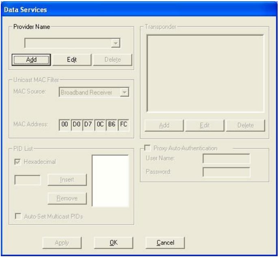Enable Proxy Auto-Authentication checkbox
This screenshot has width=278, height=257.
pyautogui.click(x=147, y=148)
